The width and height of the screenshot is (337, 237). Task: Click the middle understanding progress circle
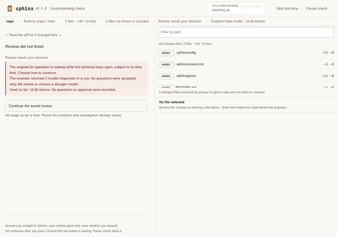click(251, 7)
